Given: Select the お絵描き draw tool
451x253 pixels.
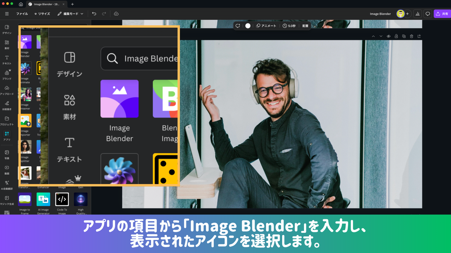Looking at the screenshot, I should coord(7,105).
